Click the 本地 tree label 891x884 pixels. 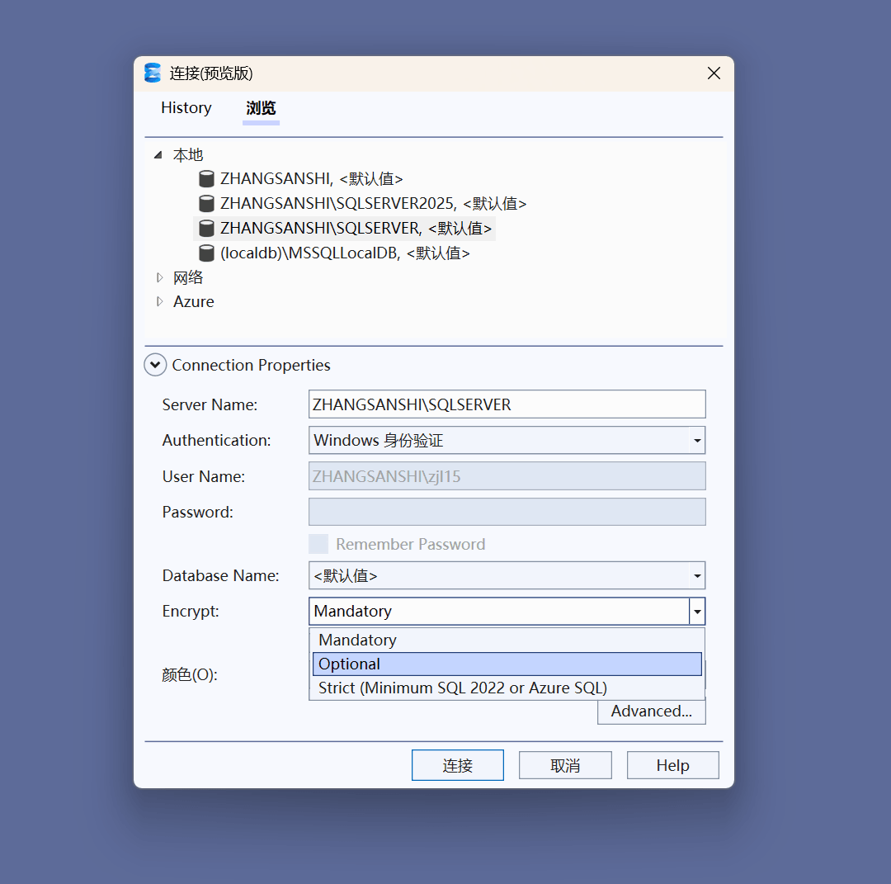(x=188, y=154)
